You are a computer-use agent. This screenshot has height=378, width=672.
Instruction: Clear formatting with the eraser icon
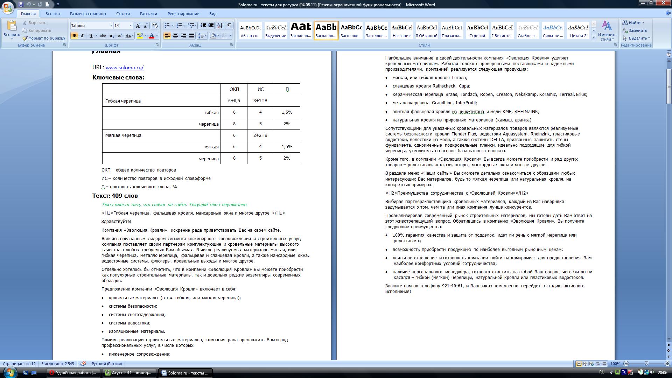pos(155,26)
